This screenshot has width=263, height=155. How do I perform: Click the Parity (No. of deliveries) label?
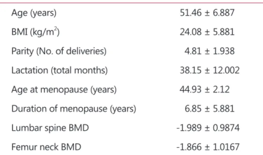(59, 51)
